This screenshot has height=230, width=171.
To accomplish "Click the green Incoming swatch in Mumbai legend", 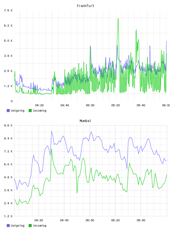I will click(x=30, y=225).
